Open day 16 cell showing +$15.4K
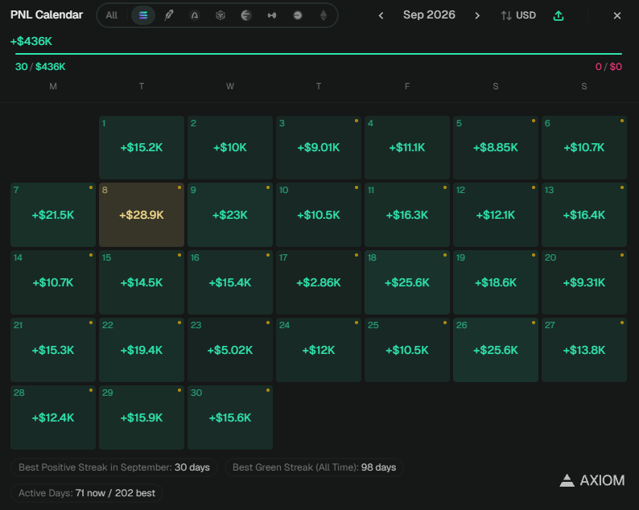The image size is (639, 510). [230, 282]
